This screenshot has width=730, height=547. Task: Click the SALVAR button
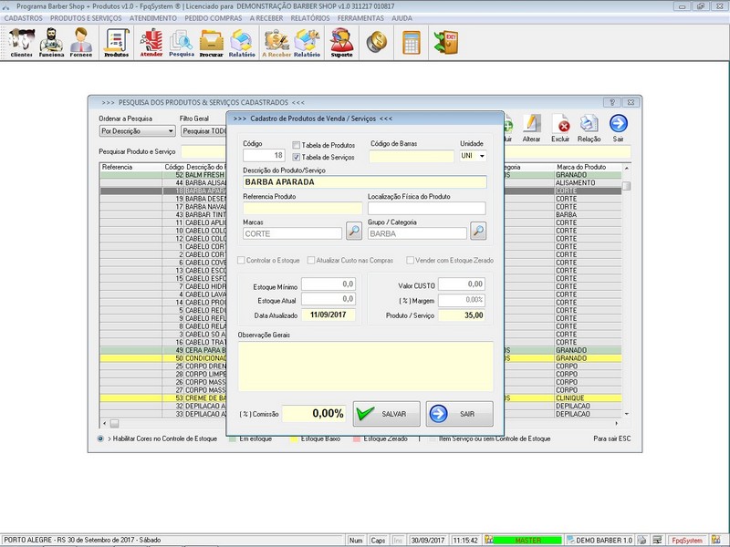coord(386,413)
